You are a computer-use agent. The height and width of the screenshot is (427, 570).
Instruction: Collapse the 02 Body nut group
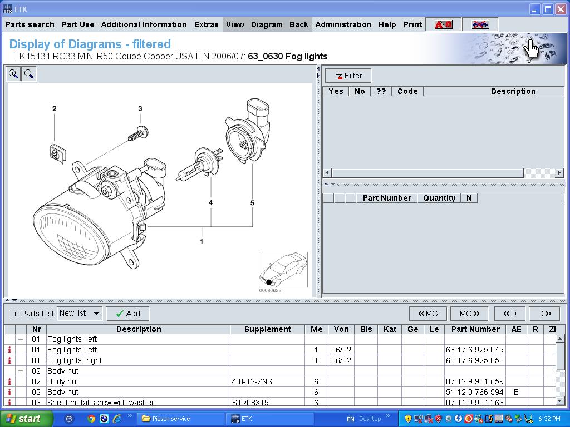click(21, 371)
